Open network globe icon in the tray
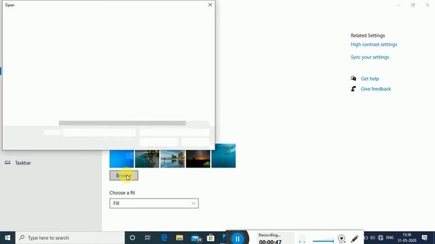Image resolution: width=435 pixels, height=244 pixels. click(x=381, y=238)
